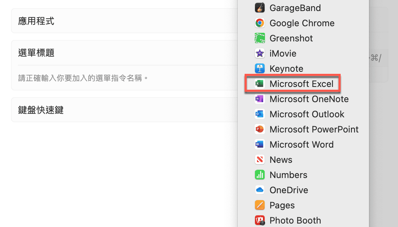The height and width of the screenshot is (227, 398).
Task: Choose News from the app list
Action: click(x=303, y=160)
